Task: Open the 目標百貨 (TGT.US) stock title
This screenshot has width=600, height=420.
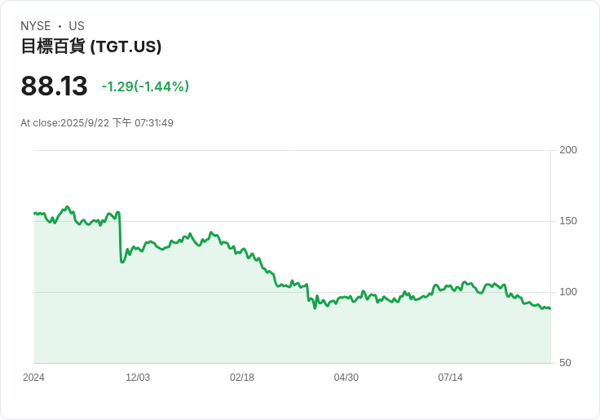Action: click(91, 46)
